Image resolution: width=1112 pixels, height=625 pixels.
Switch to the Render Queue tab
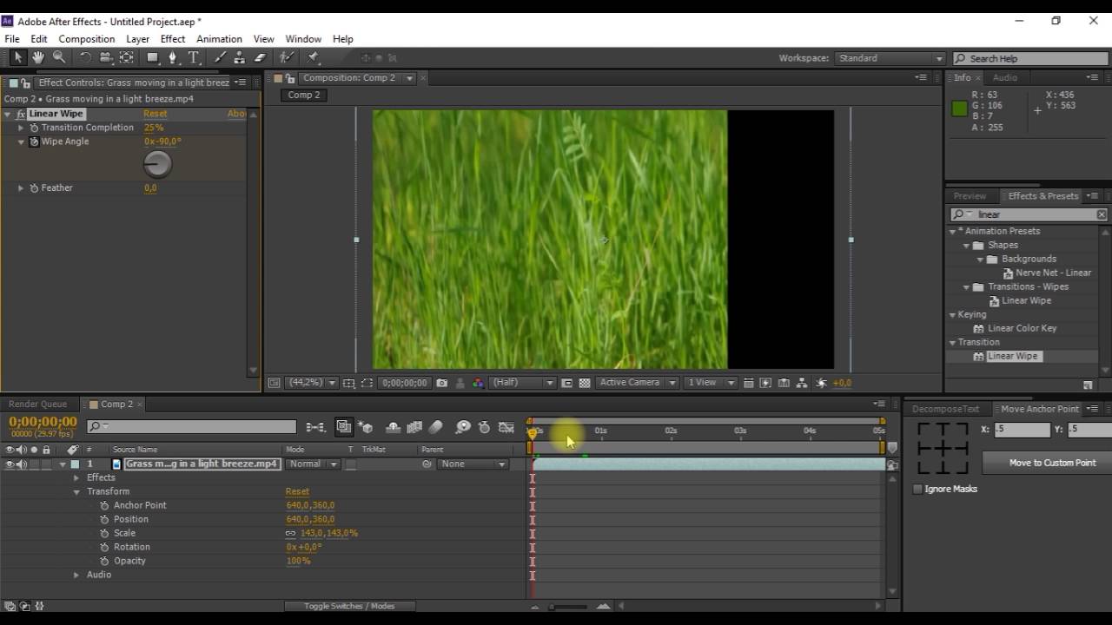tap(37, 405)
